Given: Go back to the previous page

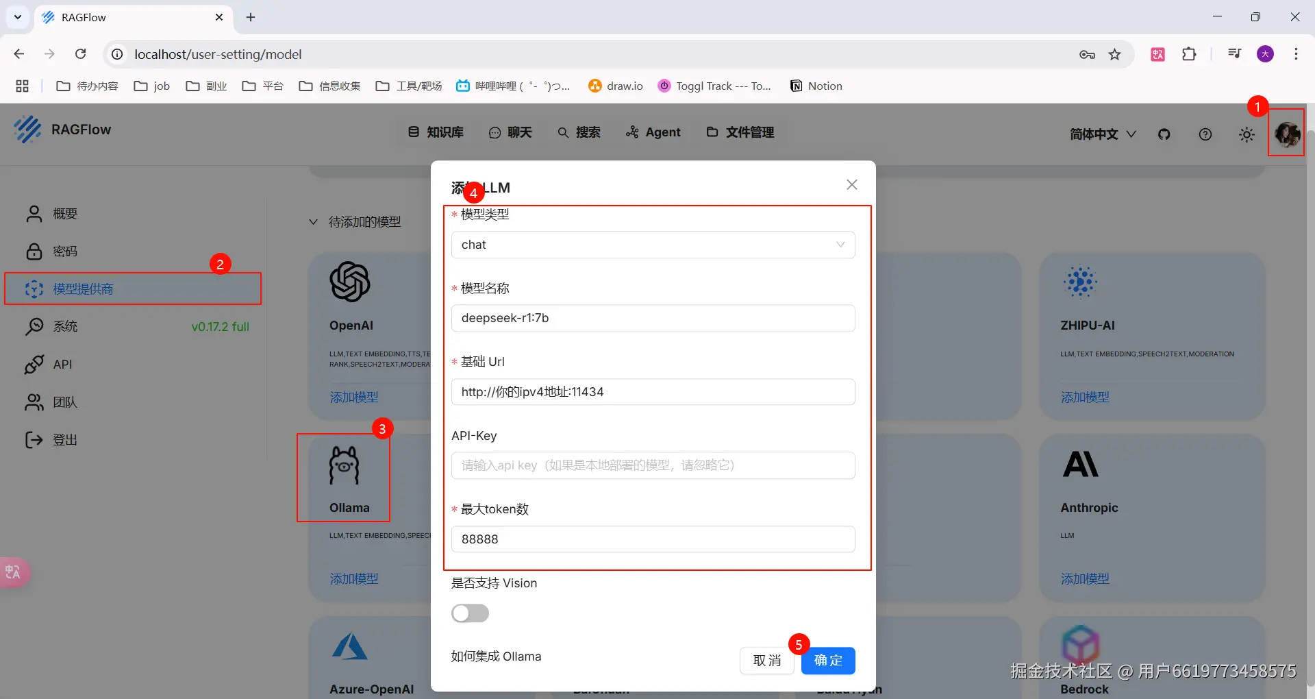Looking at the screenshot, I should pyautogui.click(x=19, y=54).
